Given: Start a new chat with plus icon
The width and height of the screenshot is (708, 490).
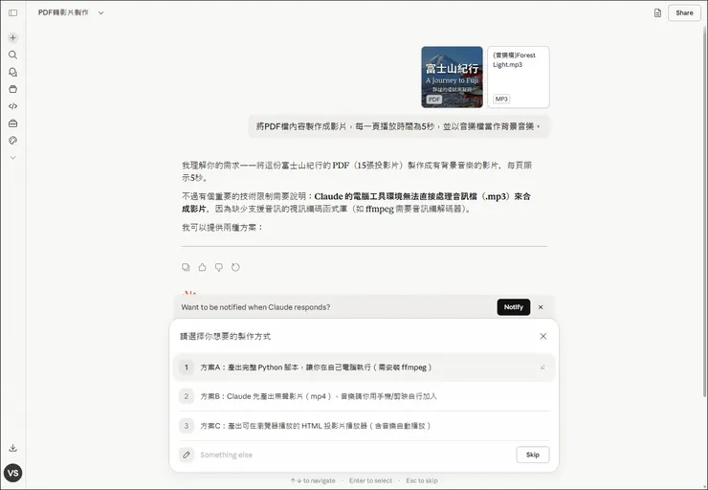Looking at the screenshot, I should (13, 38).
